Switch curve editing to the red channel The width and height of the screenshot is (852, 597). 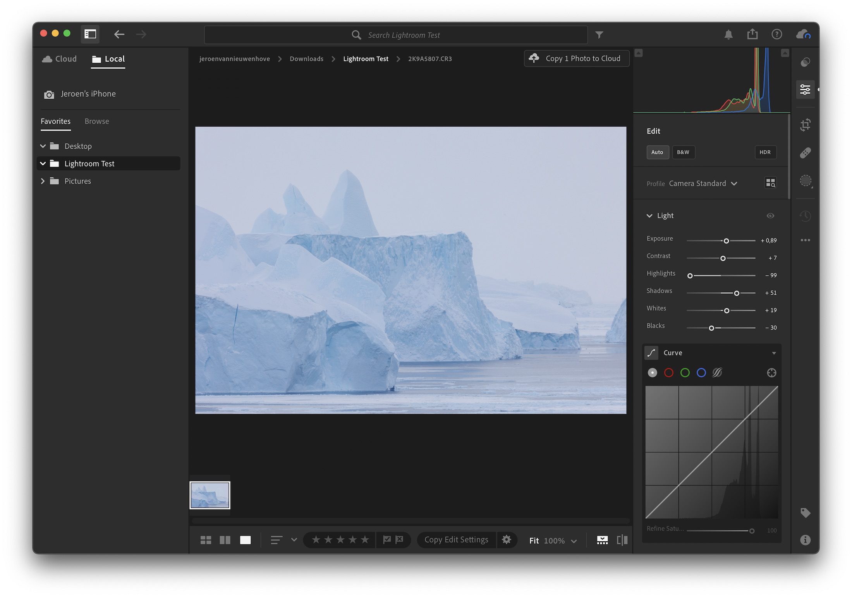pos(669,373)
